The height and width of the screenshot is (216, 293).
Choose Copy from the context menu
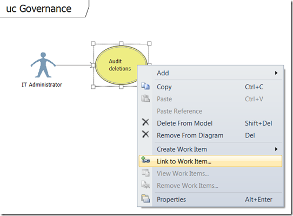click(x=210, y=87)
